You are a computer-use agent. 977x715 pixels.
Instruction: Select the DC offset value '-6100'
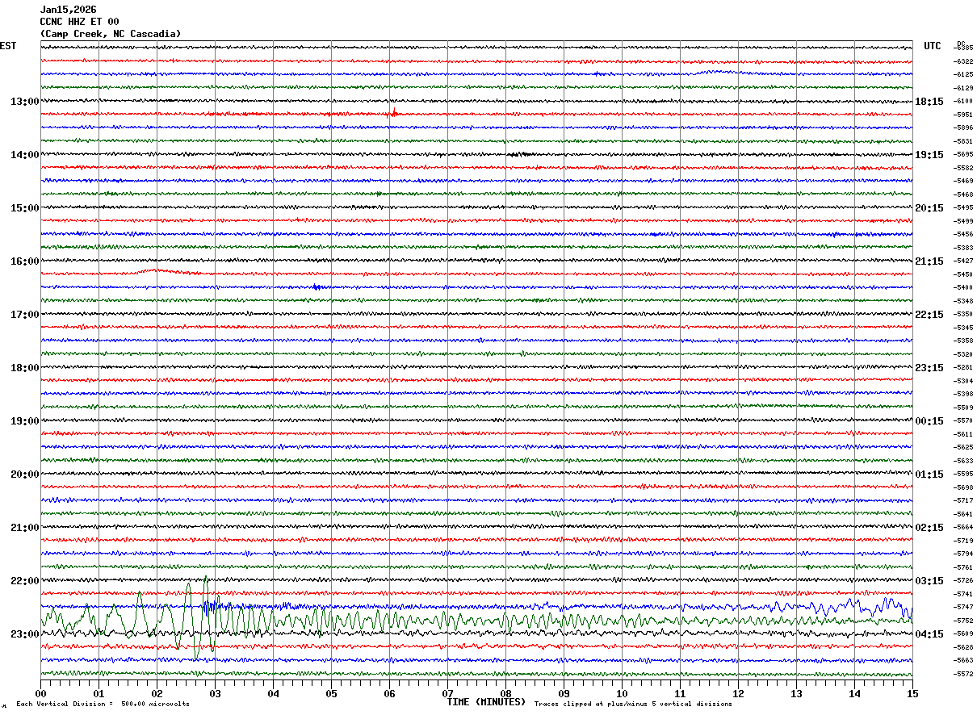(963, 102)
